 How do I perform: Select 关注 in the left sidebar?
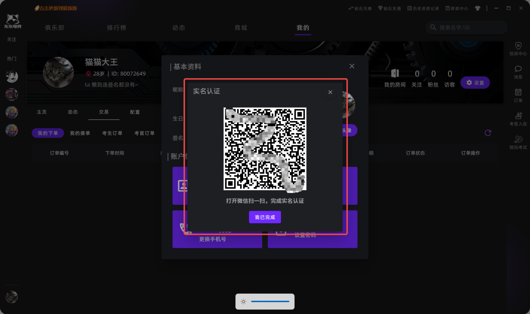(12, 39)
